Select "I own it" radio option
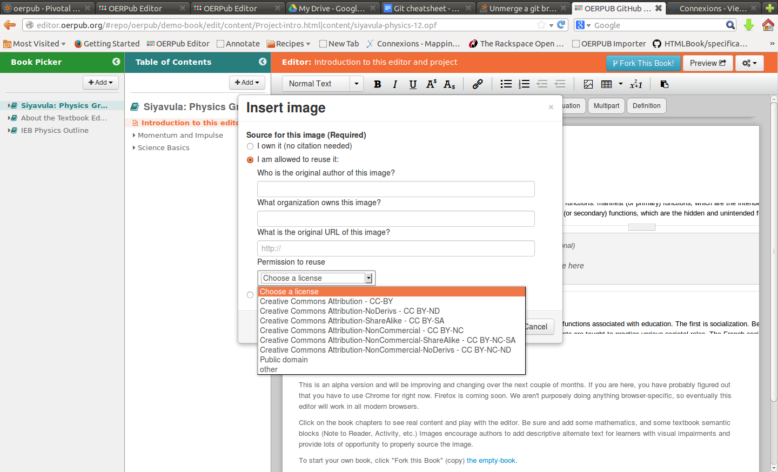This screenshot has height=472, width=778. [x=250, y=146]
